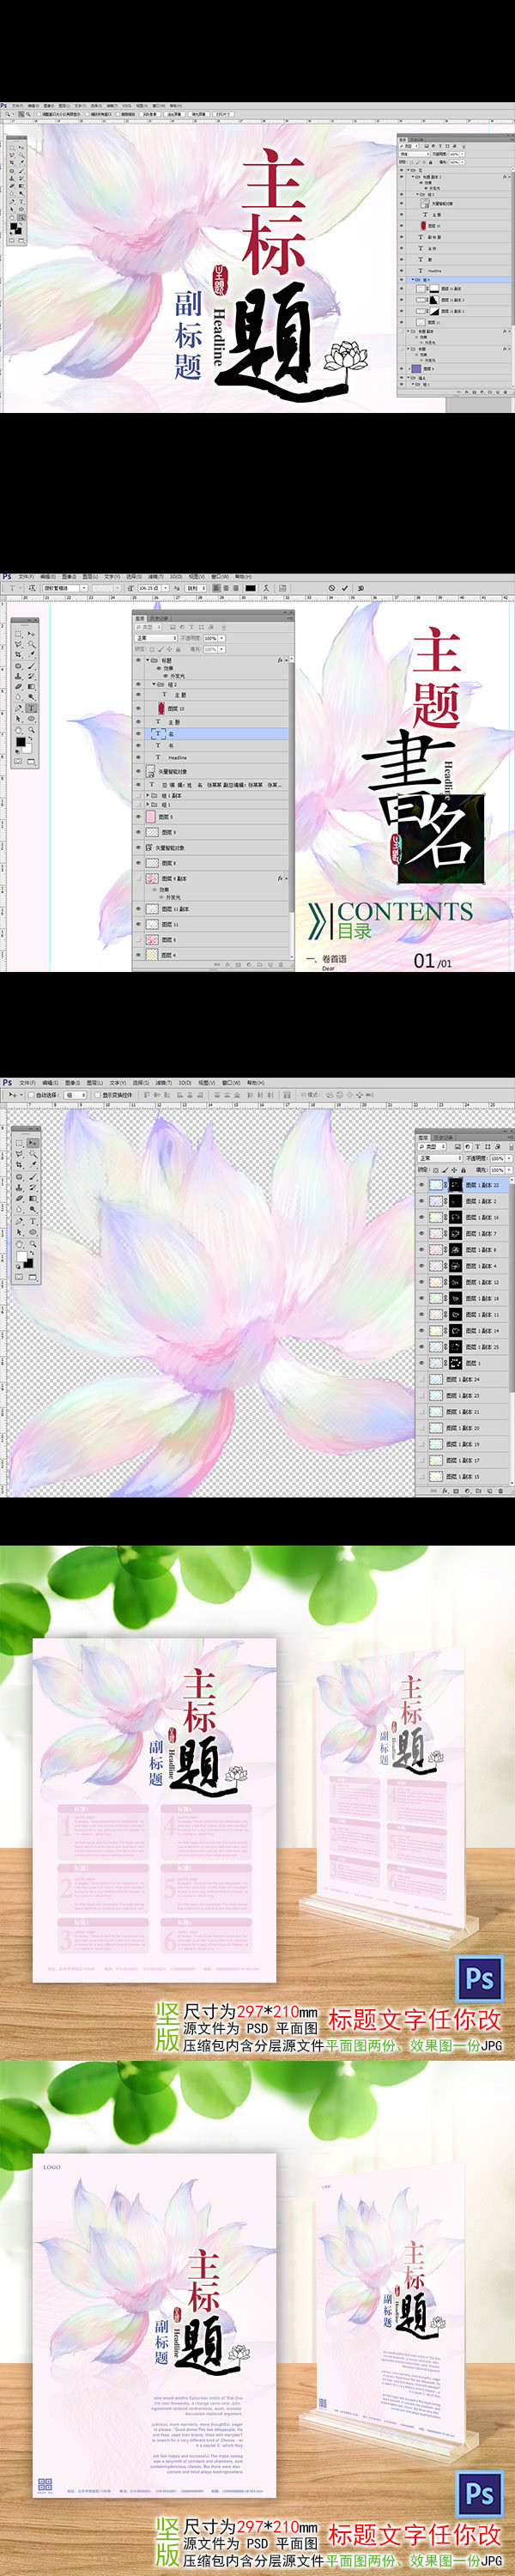Select the 图层 9 layer row
Screen dimensions: 515x2576
(x=212, y=832)
